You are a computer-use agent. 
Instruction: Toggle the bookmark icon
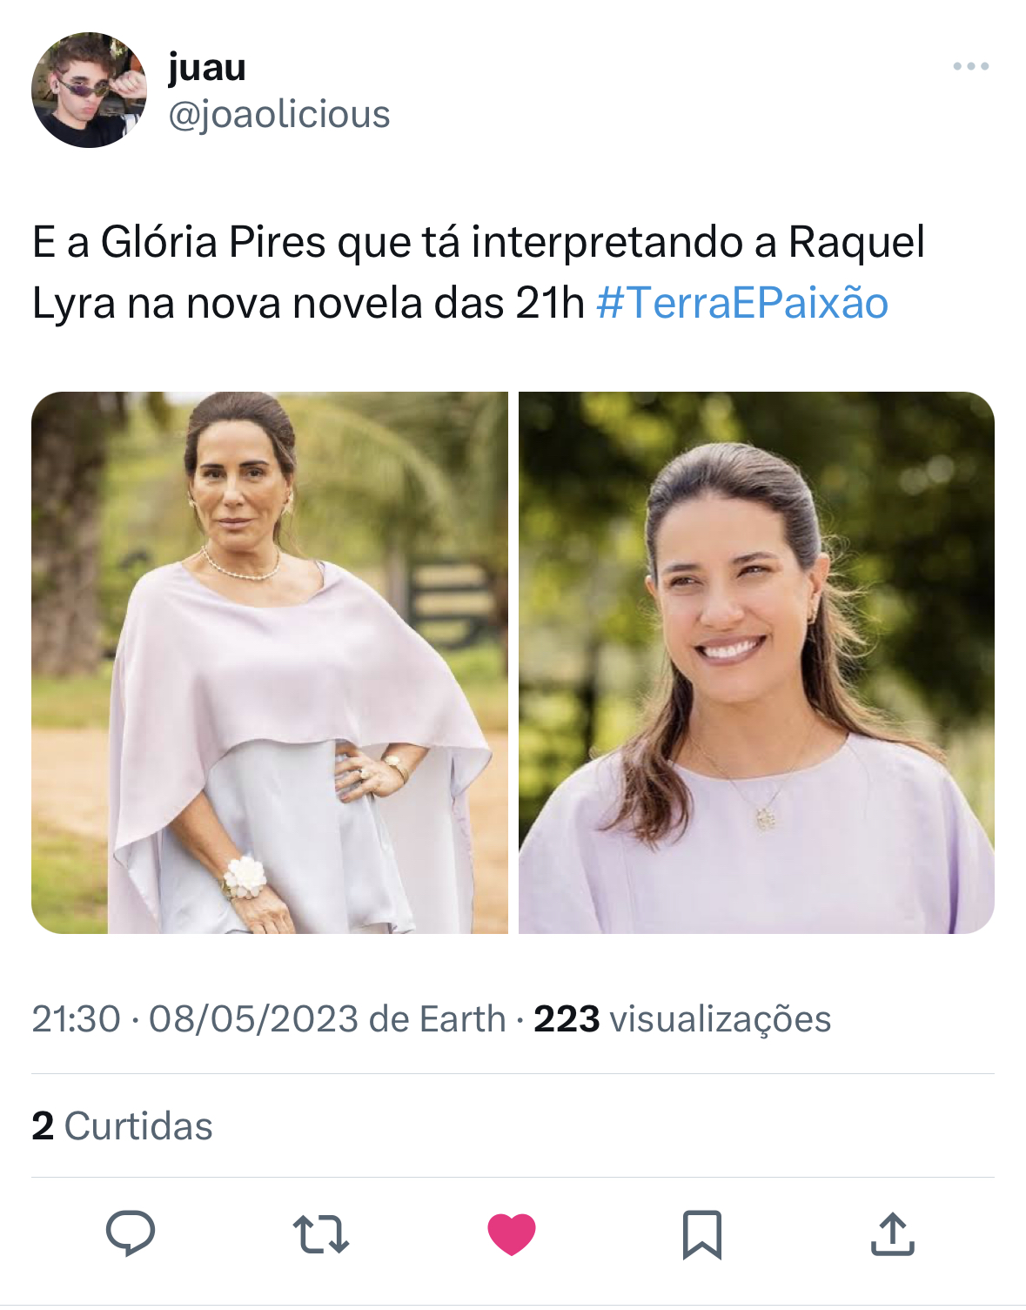click(702, 1234)
